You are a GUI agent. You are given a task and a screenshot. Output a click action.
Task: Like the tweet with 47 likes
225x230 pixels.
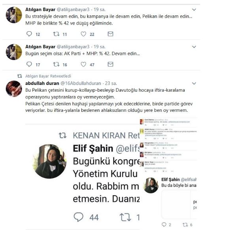(x=83, y=64)
